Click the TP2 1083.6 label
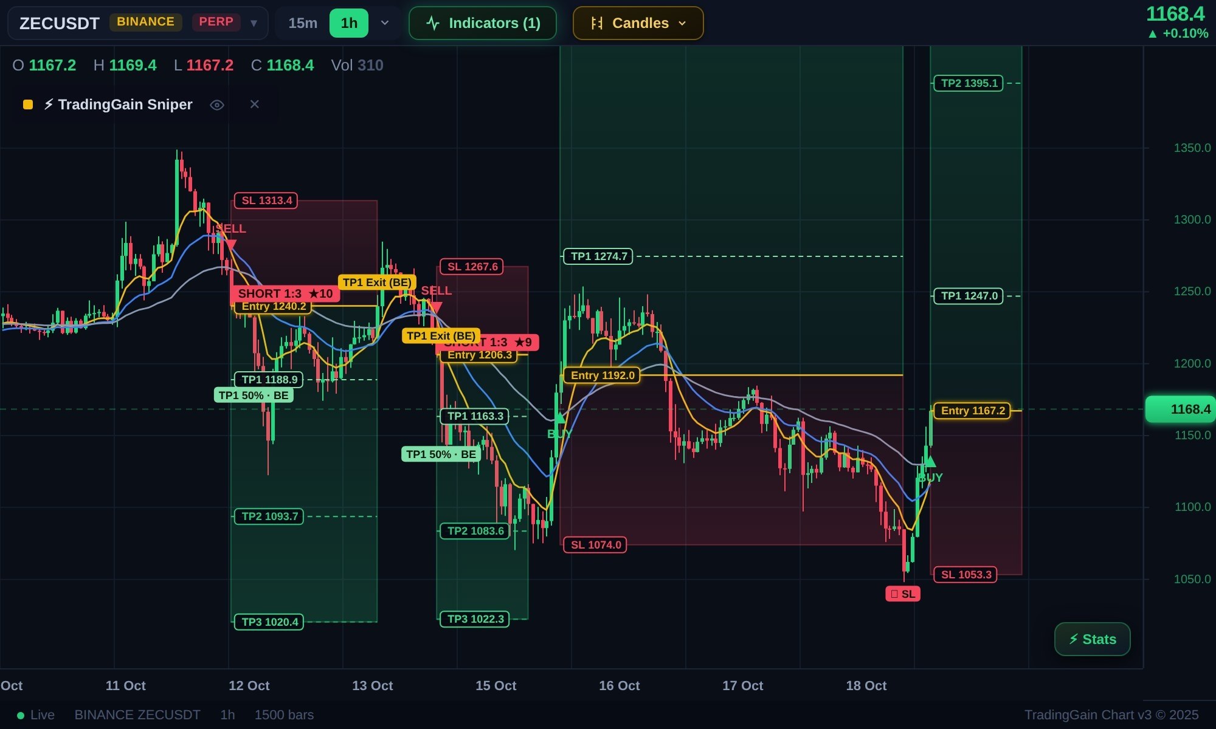 [x=475, y=531]
